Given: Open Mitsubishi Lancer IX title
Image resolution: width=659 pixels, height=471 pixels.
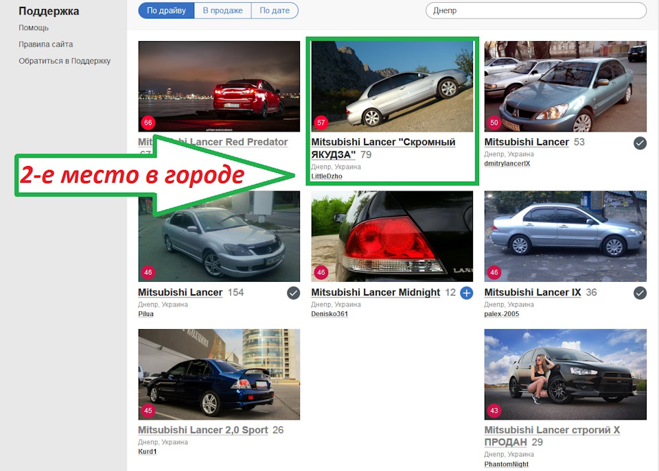Looking at the screenshot, I should 533,292.
